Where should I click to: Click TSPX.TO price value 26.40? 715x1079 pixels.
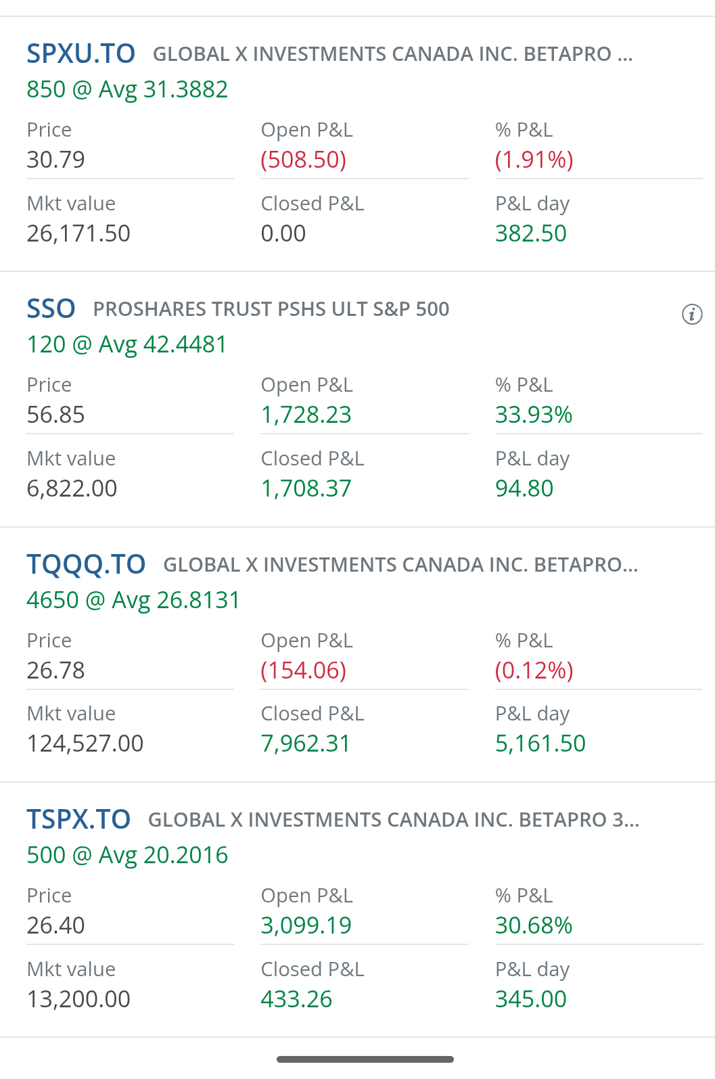click(x=55, y=925)
